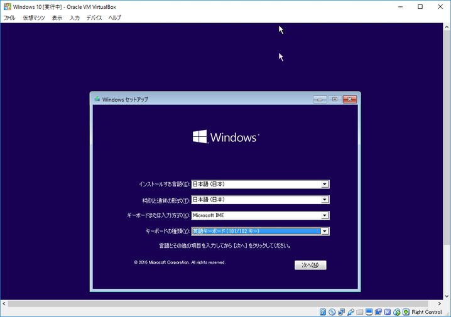Click the optical disc status icon
This screenshot has height=317, width=451.
tap(332, 312)
